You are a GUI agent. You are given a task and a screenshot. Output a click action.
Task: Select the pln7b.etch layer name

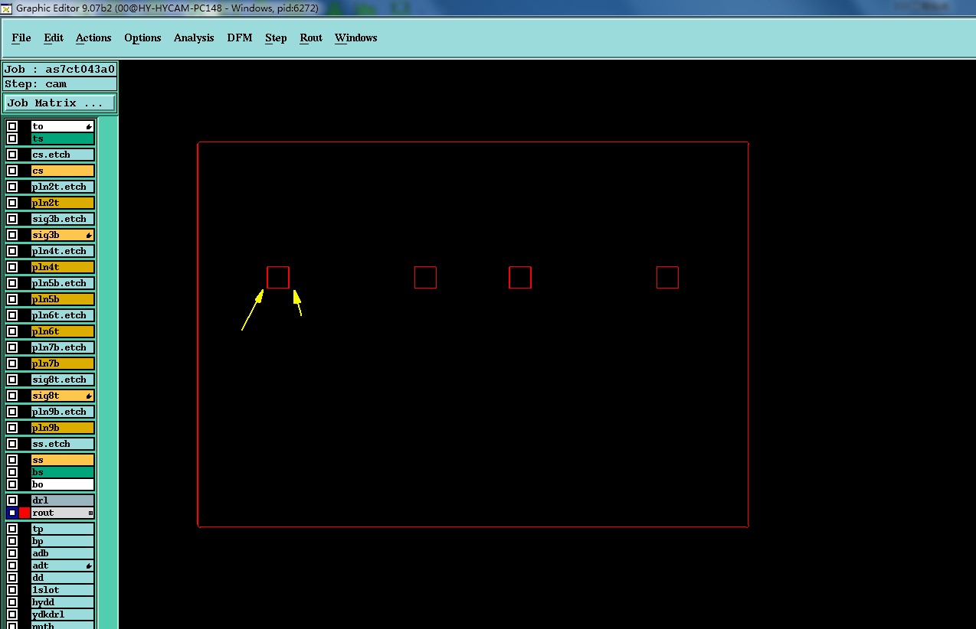(x=63, y=347)
